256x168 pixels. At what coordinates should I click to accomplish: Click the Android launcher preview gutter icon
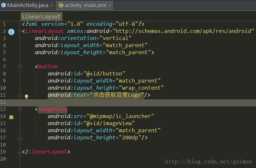click(11, 117)
